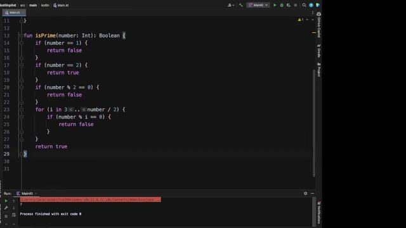The image size is (406, 228).
Task: Open Run panel settings gear
Action: click(x=306, y=193)
